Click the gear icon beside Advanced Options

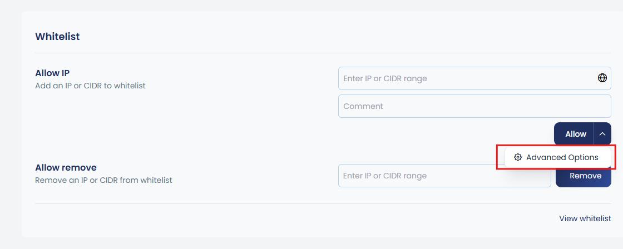(518, 157)
